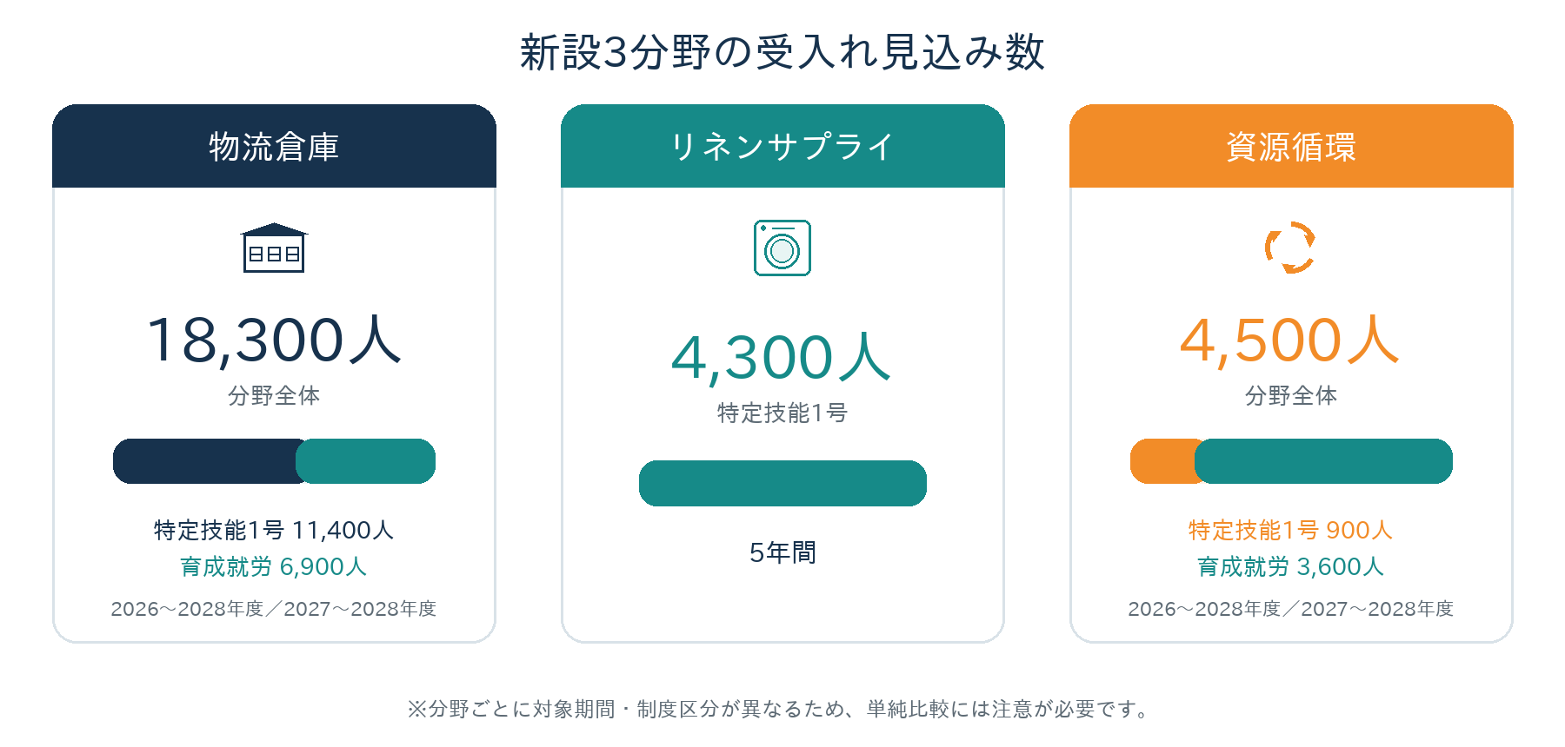
Task: Click the teal segment of 物流倉庫 bar
Action: [365, 461]
